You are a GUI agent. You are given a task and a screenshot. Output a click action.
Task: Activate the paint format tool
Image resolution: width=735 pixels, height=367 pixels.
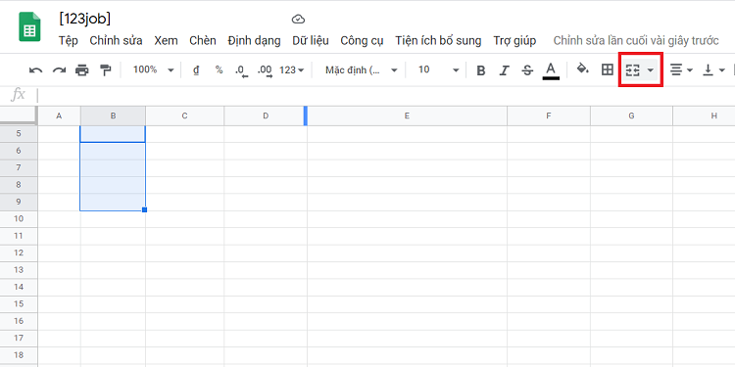pos(106,70)
